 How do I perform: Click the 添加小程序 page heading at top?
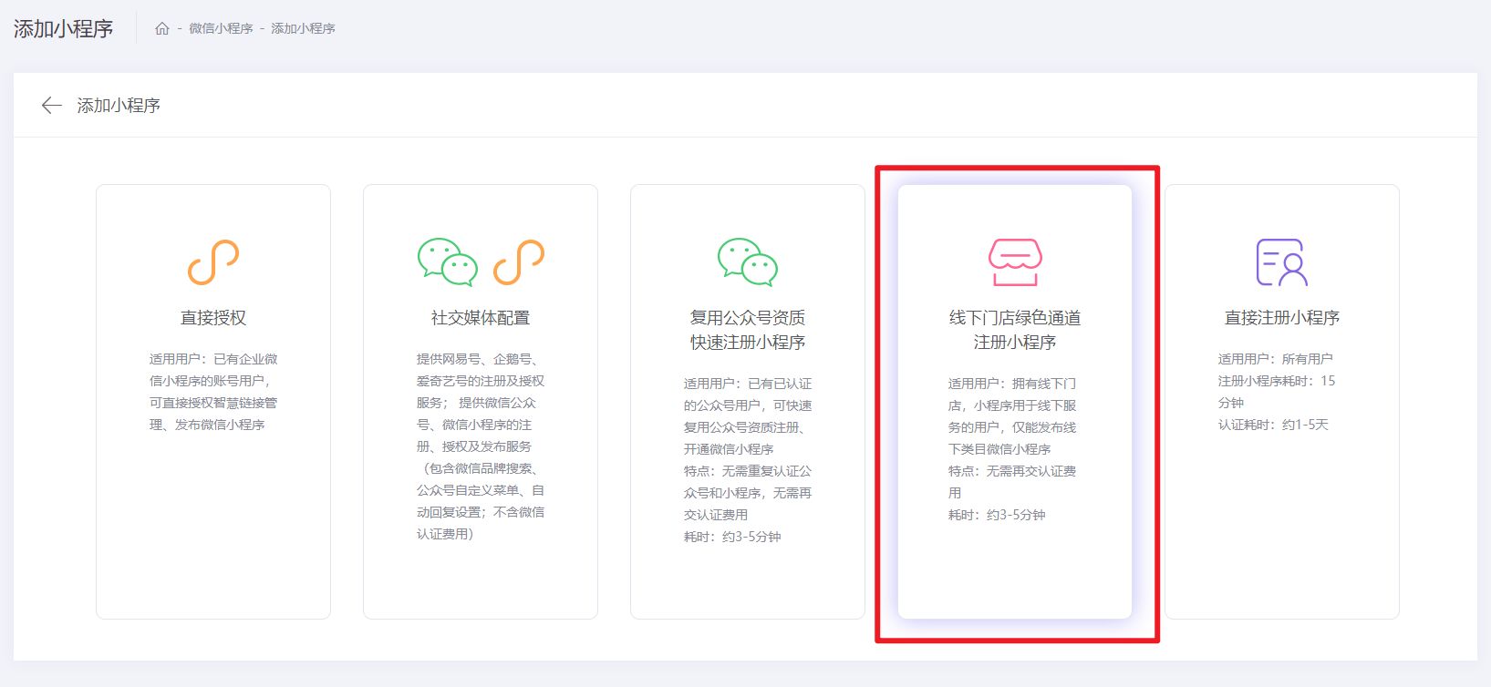pos(64,29)
